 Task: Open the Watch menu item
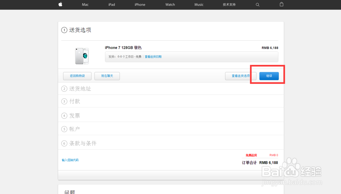(170, 4)
